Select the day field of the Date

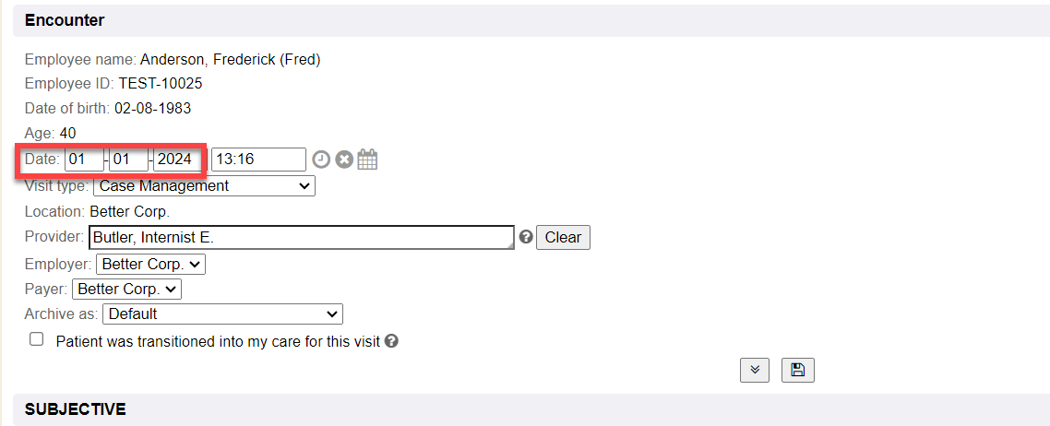pyautogui.click(x=129, y=160)
